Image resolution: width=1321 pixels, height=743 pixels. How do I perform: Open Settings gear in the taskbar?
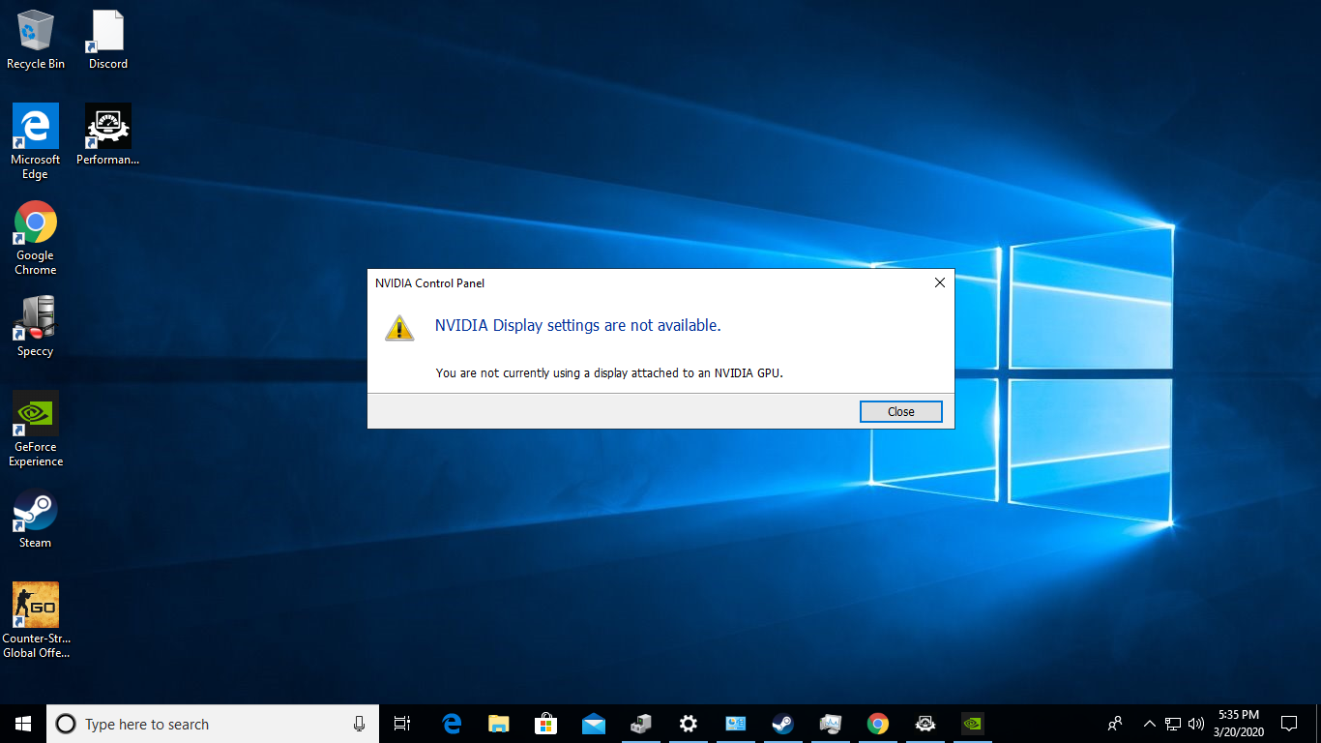(689, 724)
